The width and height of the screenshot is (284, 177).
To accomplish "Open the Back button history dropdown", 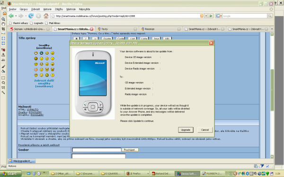I will pyautogui.click(x=16, y=16).
